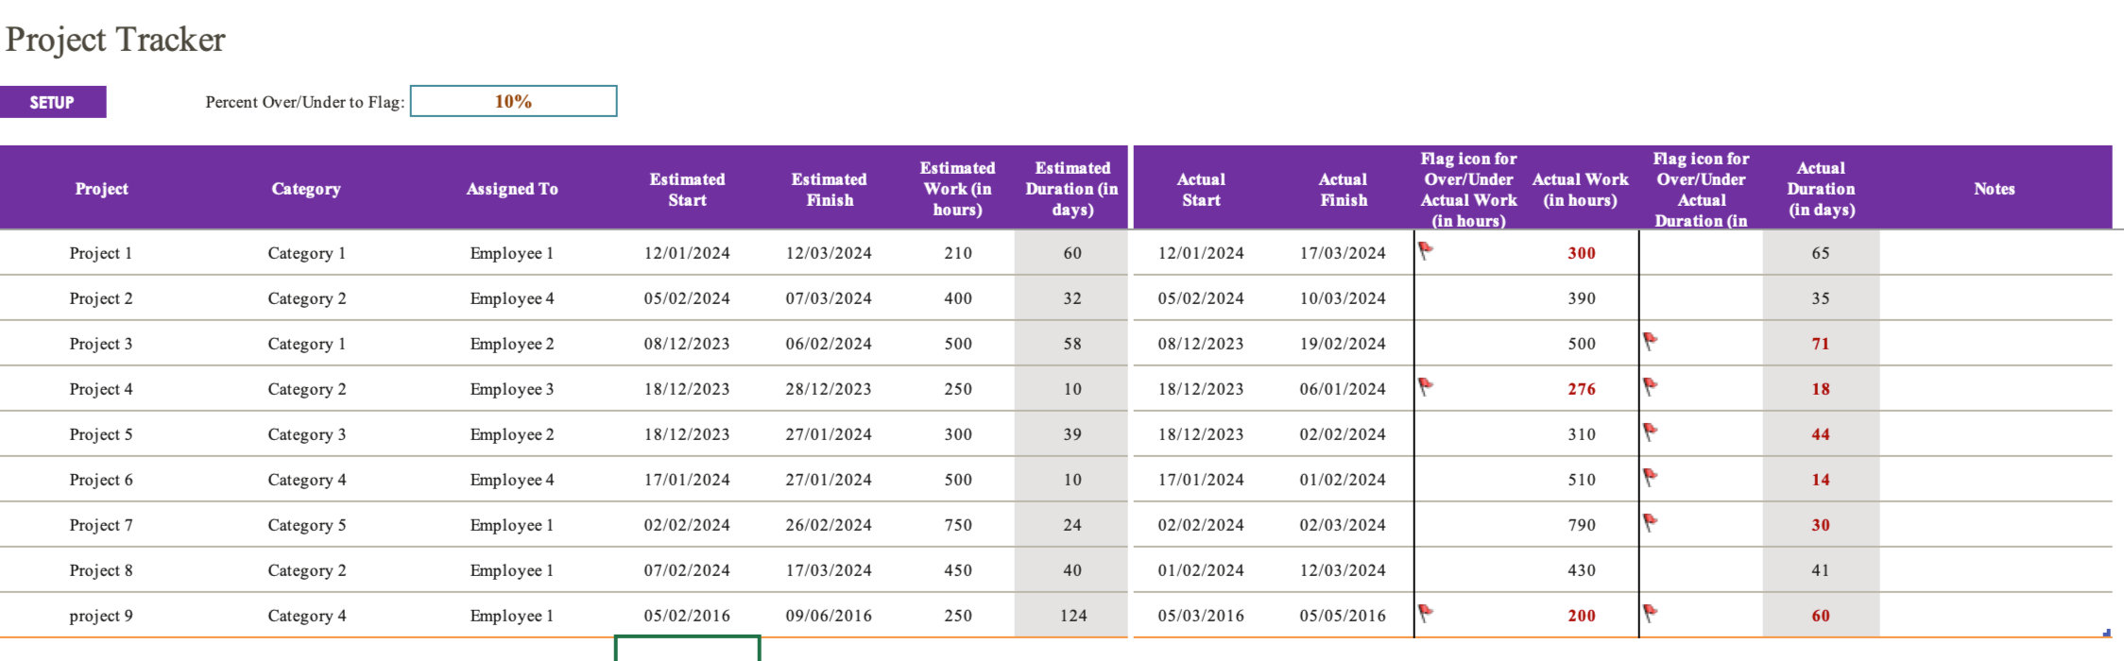Click the duration flag icon for project 9

click(1650, 613)
